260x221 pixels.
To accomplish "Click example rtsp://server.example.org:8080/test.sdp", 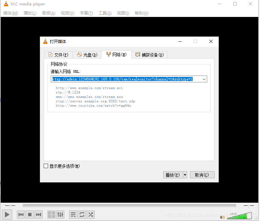I will tap(95, 101).
